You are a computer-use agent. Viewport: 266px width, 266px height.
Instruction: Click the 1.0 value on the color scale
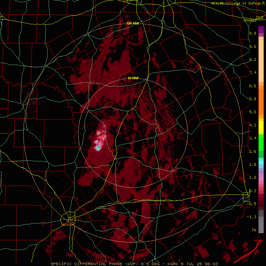(x=253, y=178)
